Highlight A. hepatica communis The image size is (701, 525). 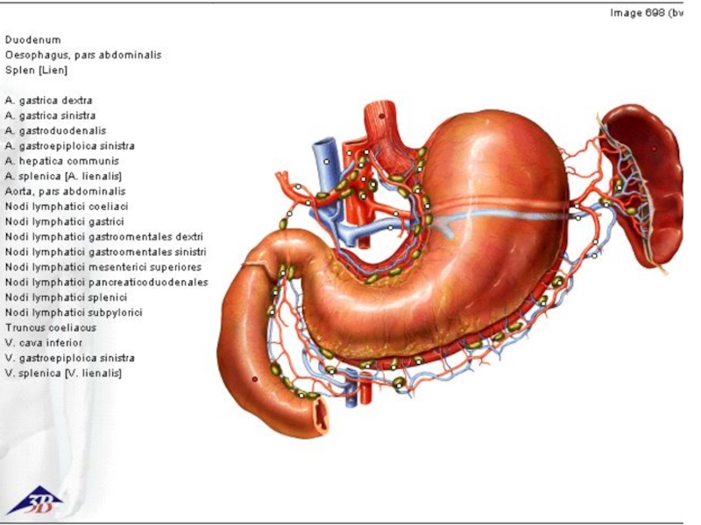[x=62, y=161]
